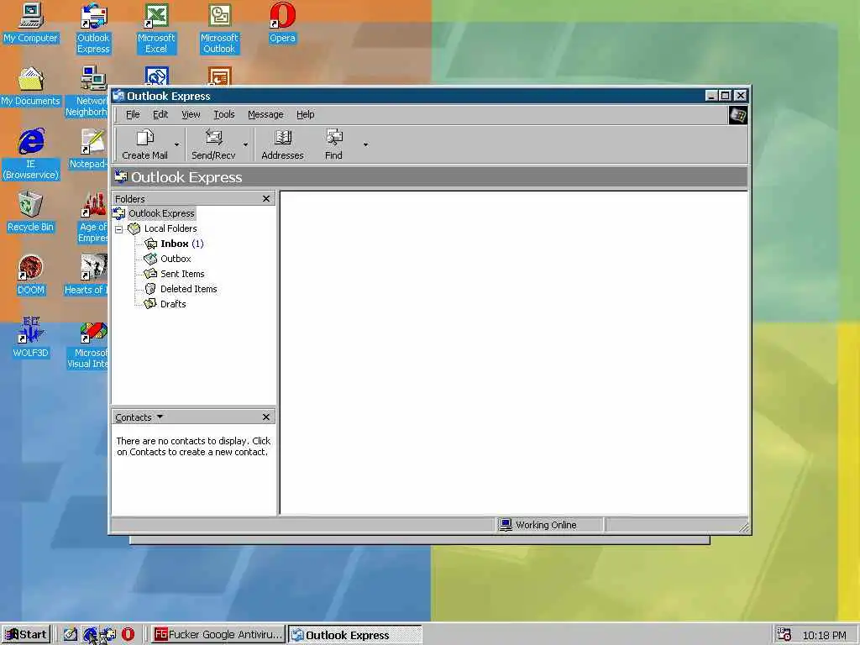The image size is (860, 645).
Task: Click the Find toolbar icon
Action: click(333, 137)
